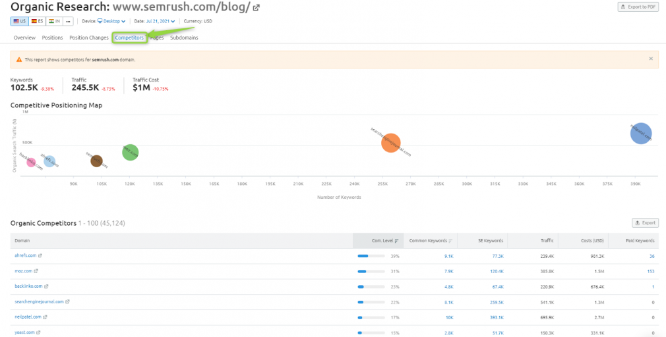Click the external link icon next to yoast.com

coord(39,332)
